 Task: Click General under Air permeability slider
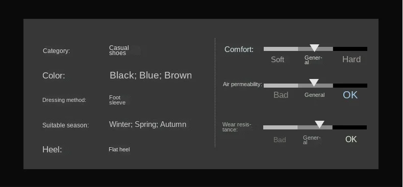point(315,95)
